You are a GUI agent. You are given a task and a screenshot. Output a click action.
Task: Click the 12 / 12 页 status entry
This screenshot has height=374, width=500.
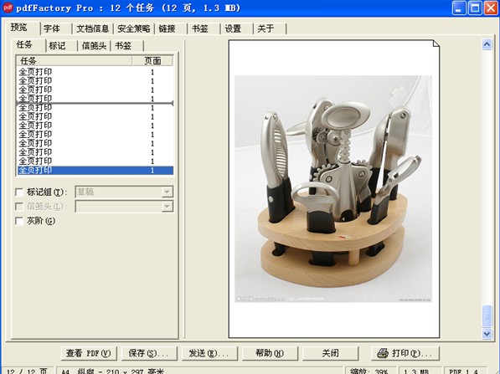[28, 371]
